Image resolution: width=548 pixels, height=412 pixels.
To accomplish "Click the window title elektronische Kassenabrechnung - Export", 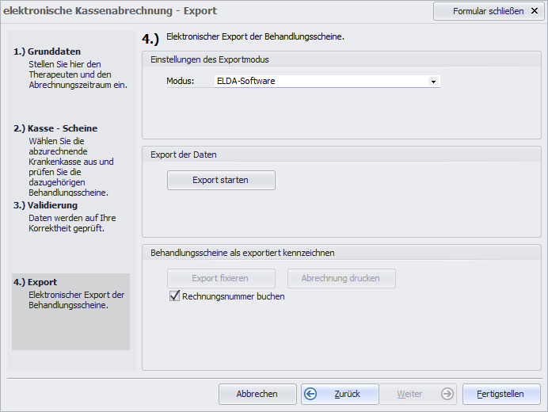I will tap(110, 11).
